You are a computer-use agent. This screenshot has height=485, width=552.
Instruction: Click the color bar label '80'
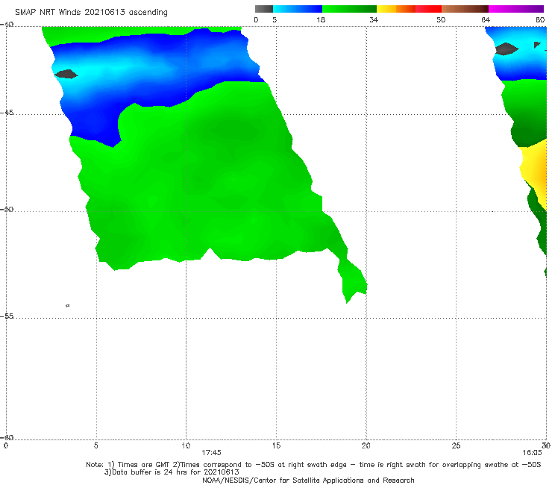tap(540, 20)
